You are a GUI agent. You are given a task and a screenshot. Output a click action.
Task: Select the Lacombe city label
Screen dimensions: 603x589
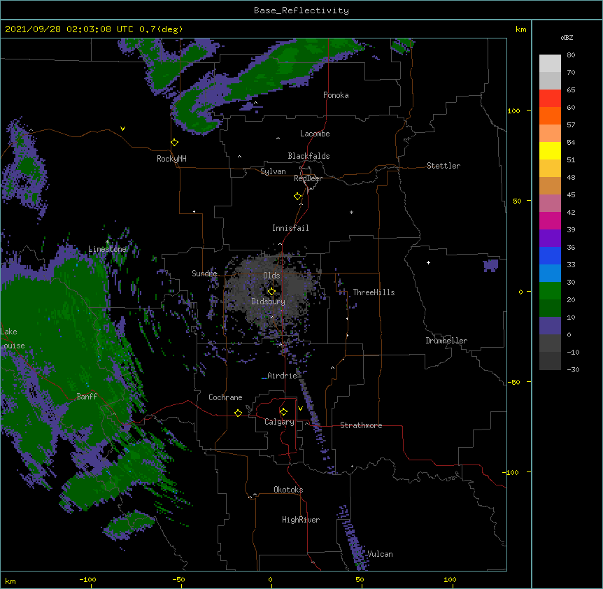pos(315,134)
